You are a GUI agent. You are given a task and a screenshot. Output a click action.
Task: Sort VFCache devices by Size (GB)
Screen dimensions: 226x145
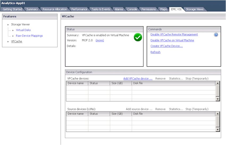click(x=121, y=83)
